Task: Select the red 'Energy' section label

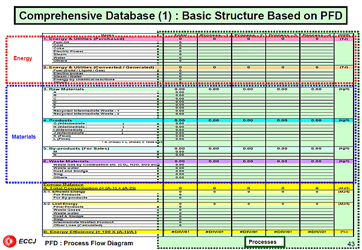Action: pyautogui.click(x=23, y=58)
